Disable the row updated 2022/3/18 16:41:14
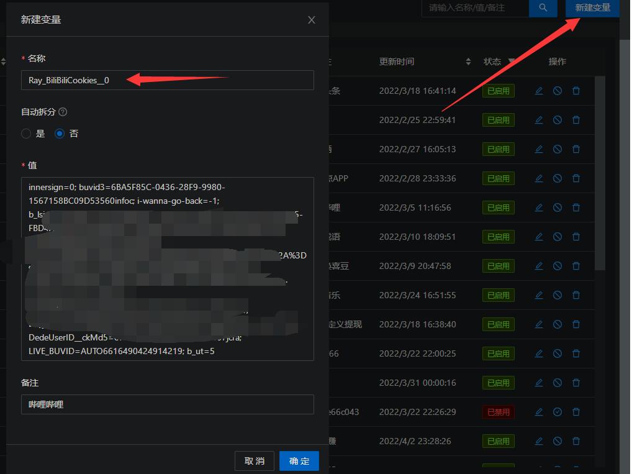The width and height of the screenshot is (632, 474). pos(557,91)
